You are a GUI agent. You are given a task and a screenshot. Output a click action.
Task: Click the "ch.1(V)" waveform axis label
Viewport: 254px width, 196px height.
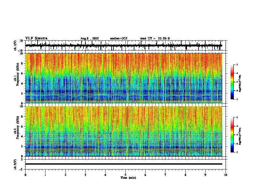pyautogui.click(x=15, y=45)
